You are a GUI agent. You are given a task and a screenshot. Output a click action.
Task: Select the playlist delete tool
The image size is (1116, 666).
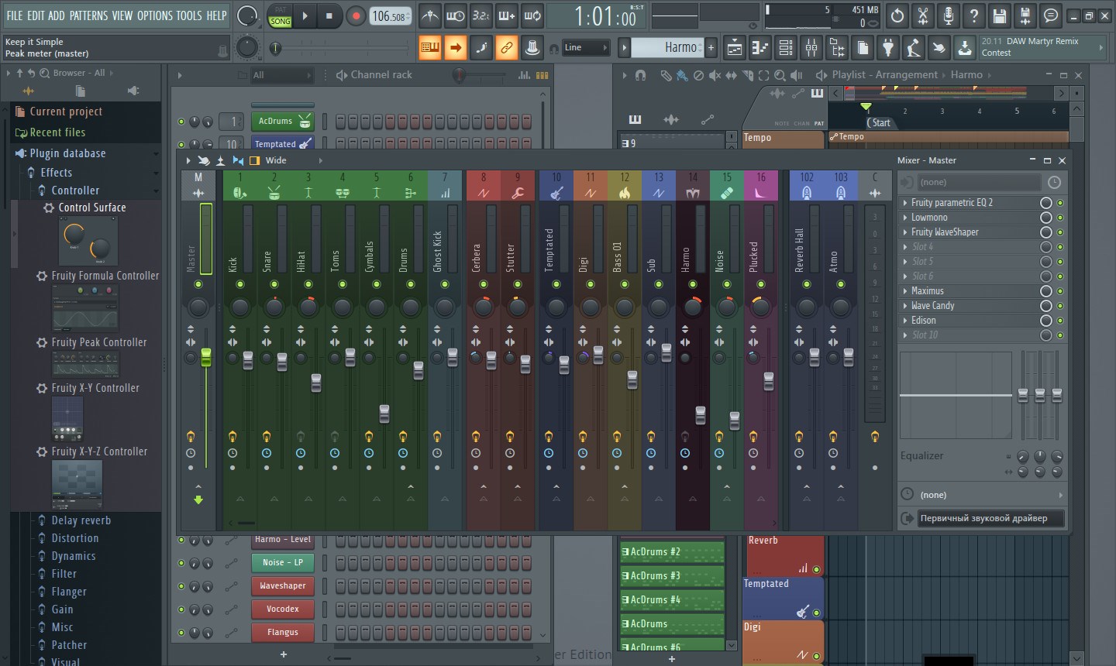698,75
